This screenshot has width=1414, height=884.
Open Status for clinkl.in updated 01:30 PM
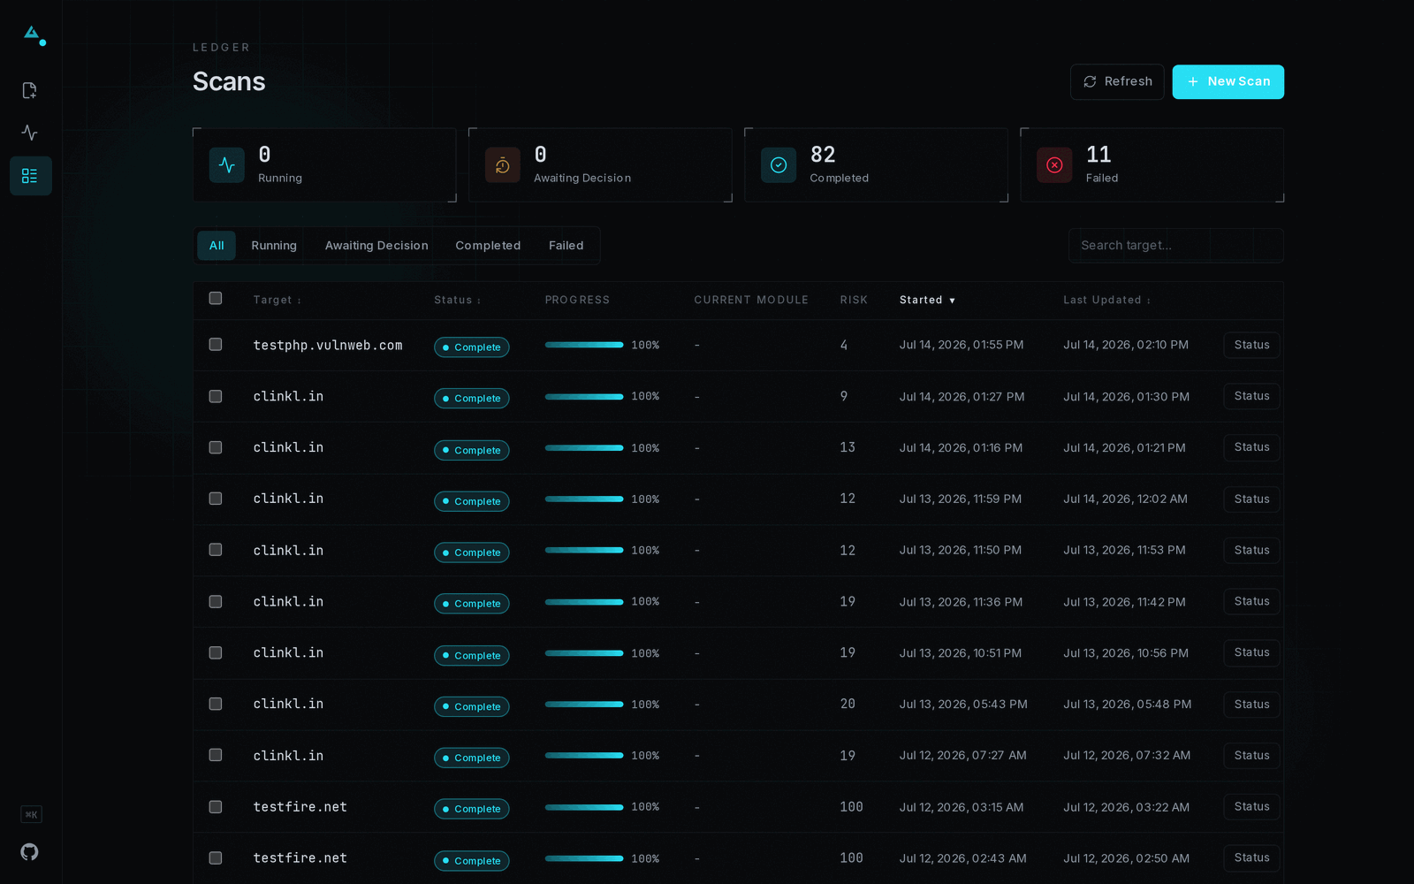coord(1251,396)
